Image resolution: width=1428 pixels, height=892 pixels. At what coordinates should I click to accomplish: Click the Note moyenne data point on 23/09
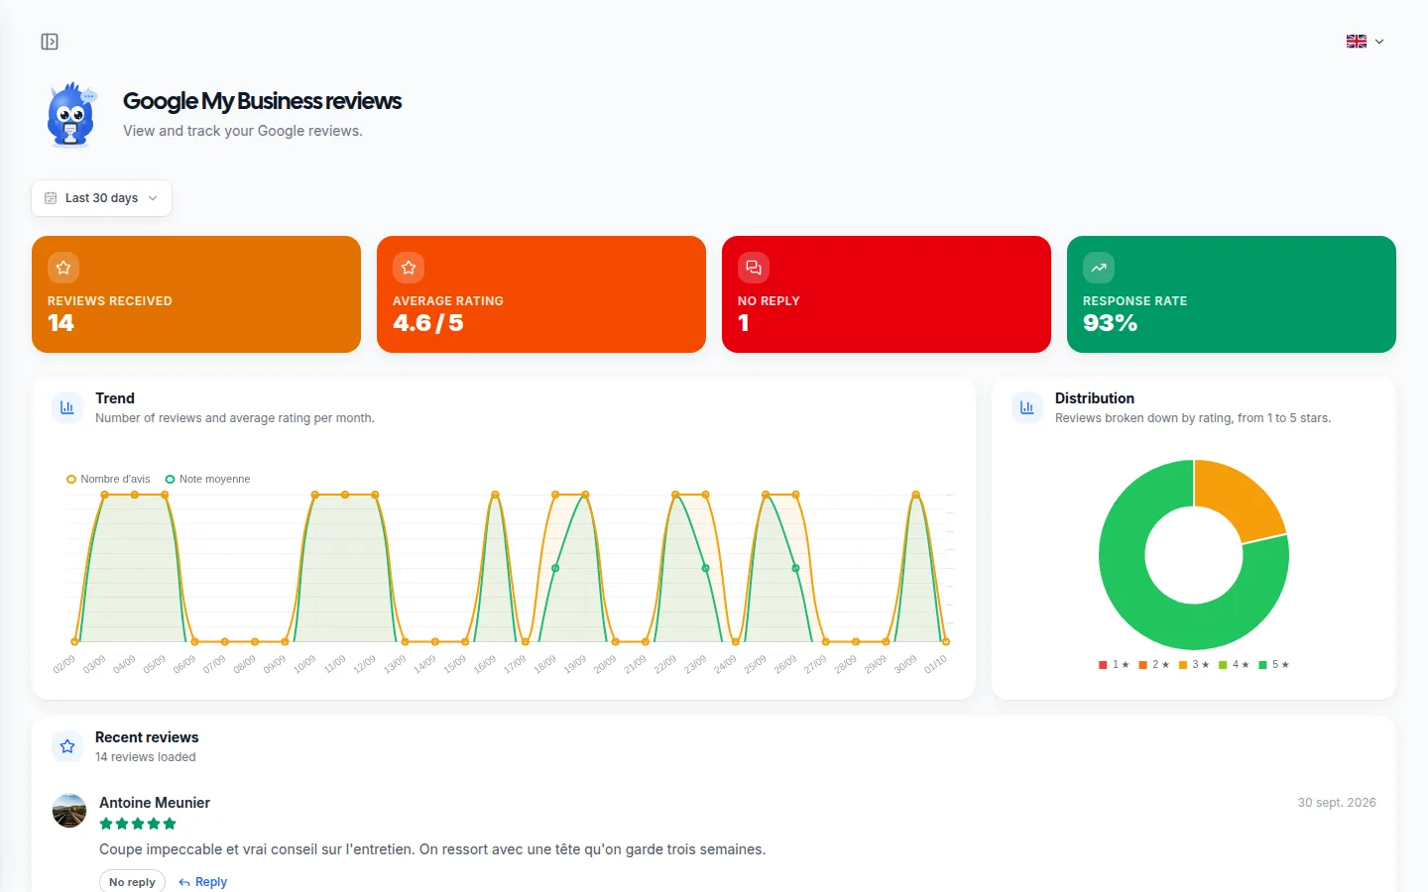[x=705, y=568]
